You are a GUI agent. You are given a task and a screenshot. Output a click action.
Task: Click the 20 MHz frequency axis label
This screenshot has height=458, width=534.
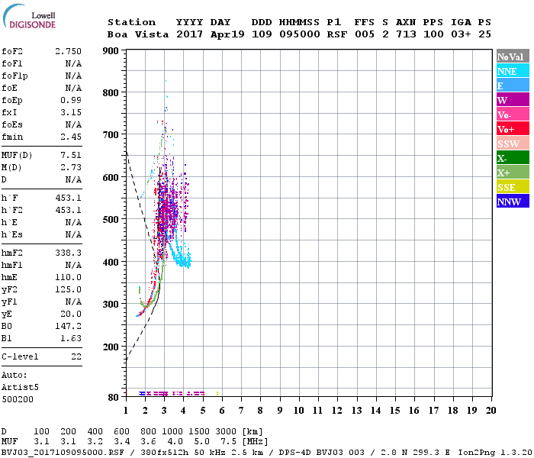490,410
